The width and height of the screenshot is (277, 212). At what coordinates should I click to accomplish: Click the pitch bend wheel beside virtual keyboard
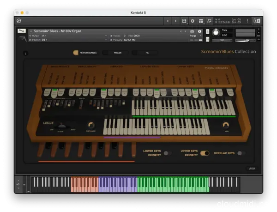pos(24,184)
